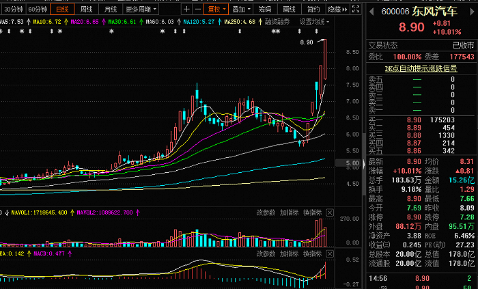This screenshot has width=478, height=289.
Task: Open DK点自动提示涨跌信号 link
Action: pos(421,68)
